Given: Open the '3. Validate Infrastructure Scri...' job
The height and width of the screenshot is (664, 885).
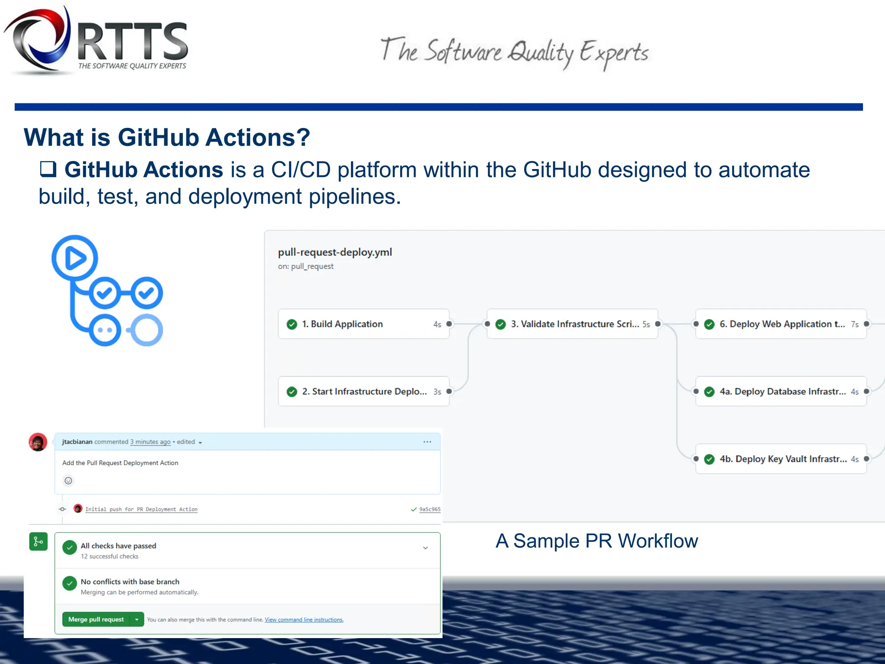Looking at the screenshot, I should (x=573, y=324).
